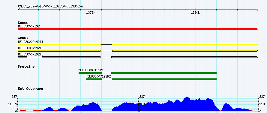Click the left arrow of the ruler
Image resolution: width=267 pixels, height=113 pixels.
[x=19, y=10]
